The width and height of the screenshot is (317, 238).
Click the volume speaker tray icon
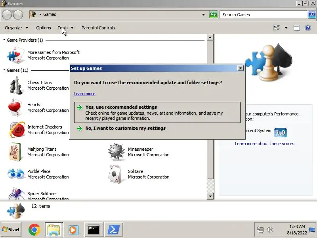(270, 230)
